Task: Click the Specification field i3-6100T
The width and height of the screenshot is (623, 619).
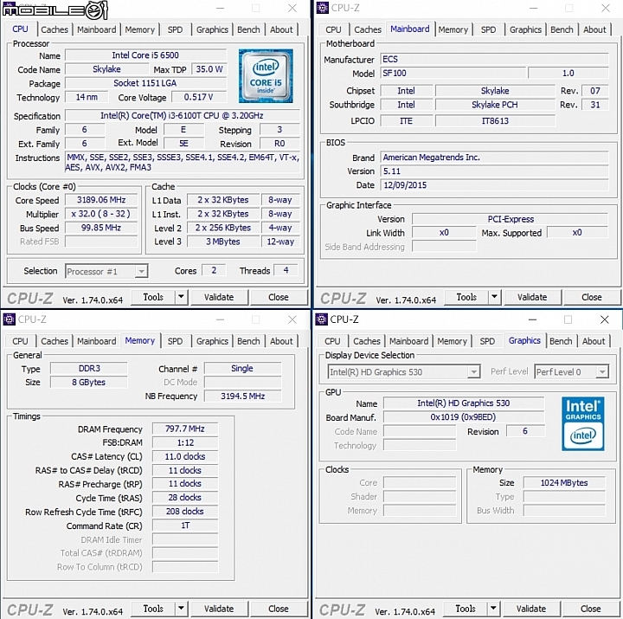Action: (x=182, y=116)
